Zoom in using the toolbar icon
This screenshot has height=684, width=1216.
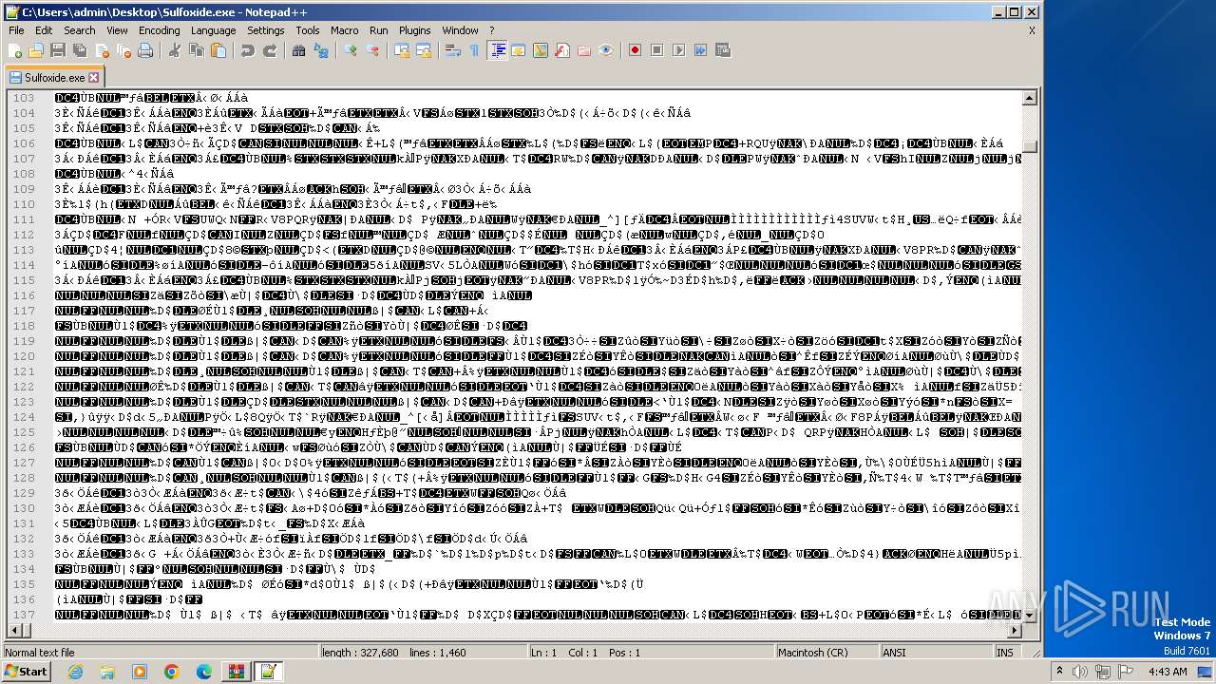click(350, 50)
